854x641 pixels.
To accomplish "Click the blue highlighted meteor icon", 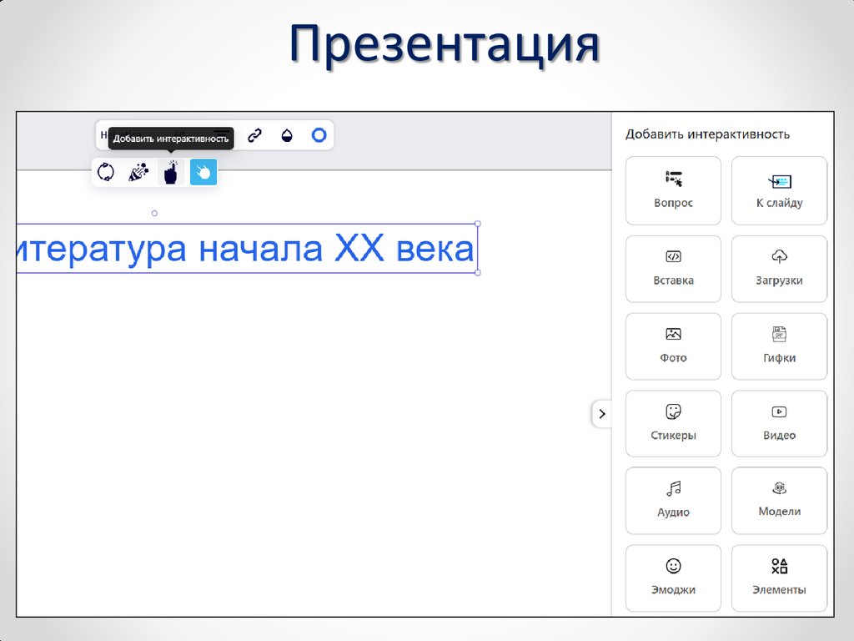I will pyautogui.click(x=203, y=172).
